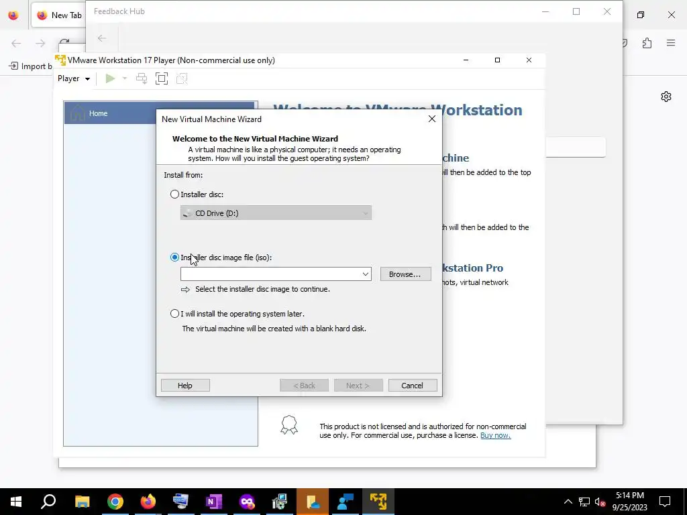This screenshot has width=687, height=515.
Task: Click the Enter full screen mode icon
Action: point(162,78)
